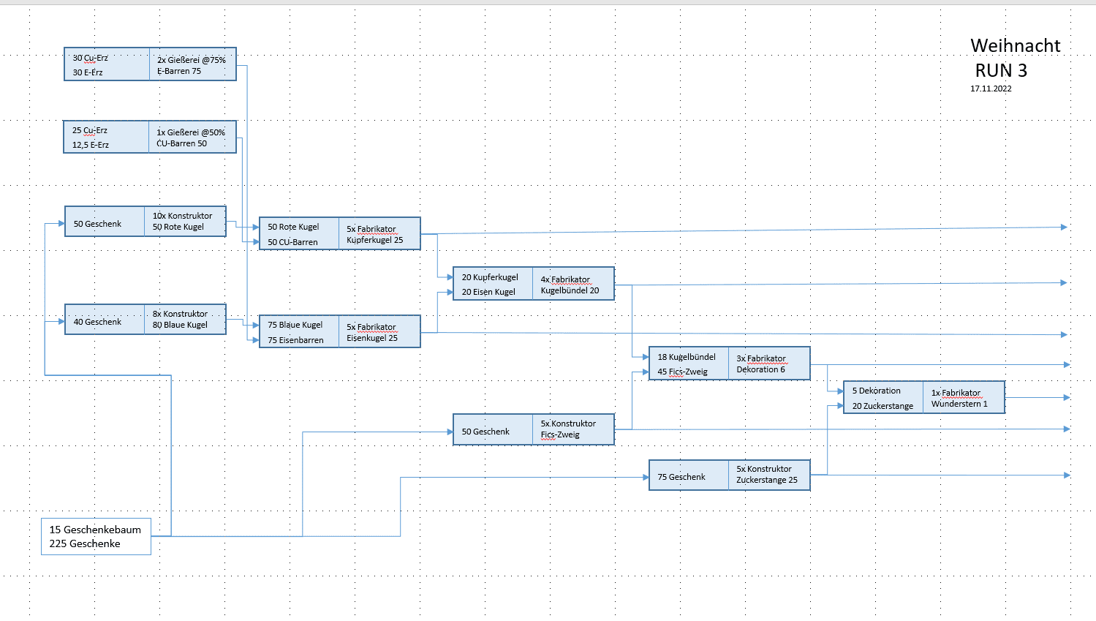Select '12,5 E-Erz' text
Image resolution: width=1096 pixels, height=621 pixels.
pyautogui.click(x=91, y=145)
